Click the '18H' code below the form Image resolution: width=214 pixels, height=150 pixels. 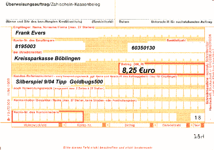[x=199, y=136]
